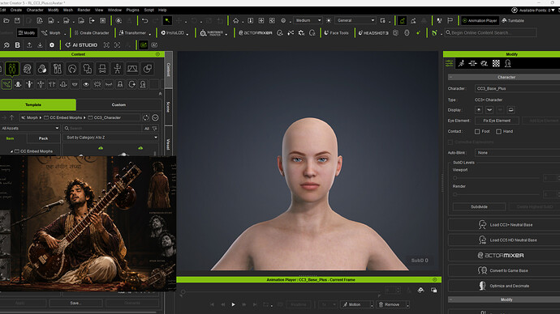Click the Subdivide button
This screenshot has width=560, height=314.
pyautogui.click(x=479, y=207)
